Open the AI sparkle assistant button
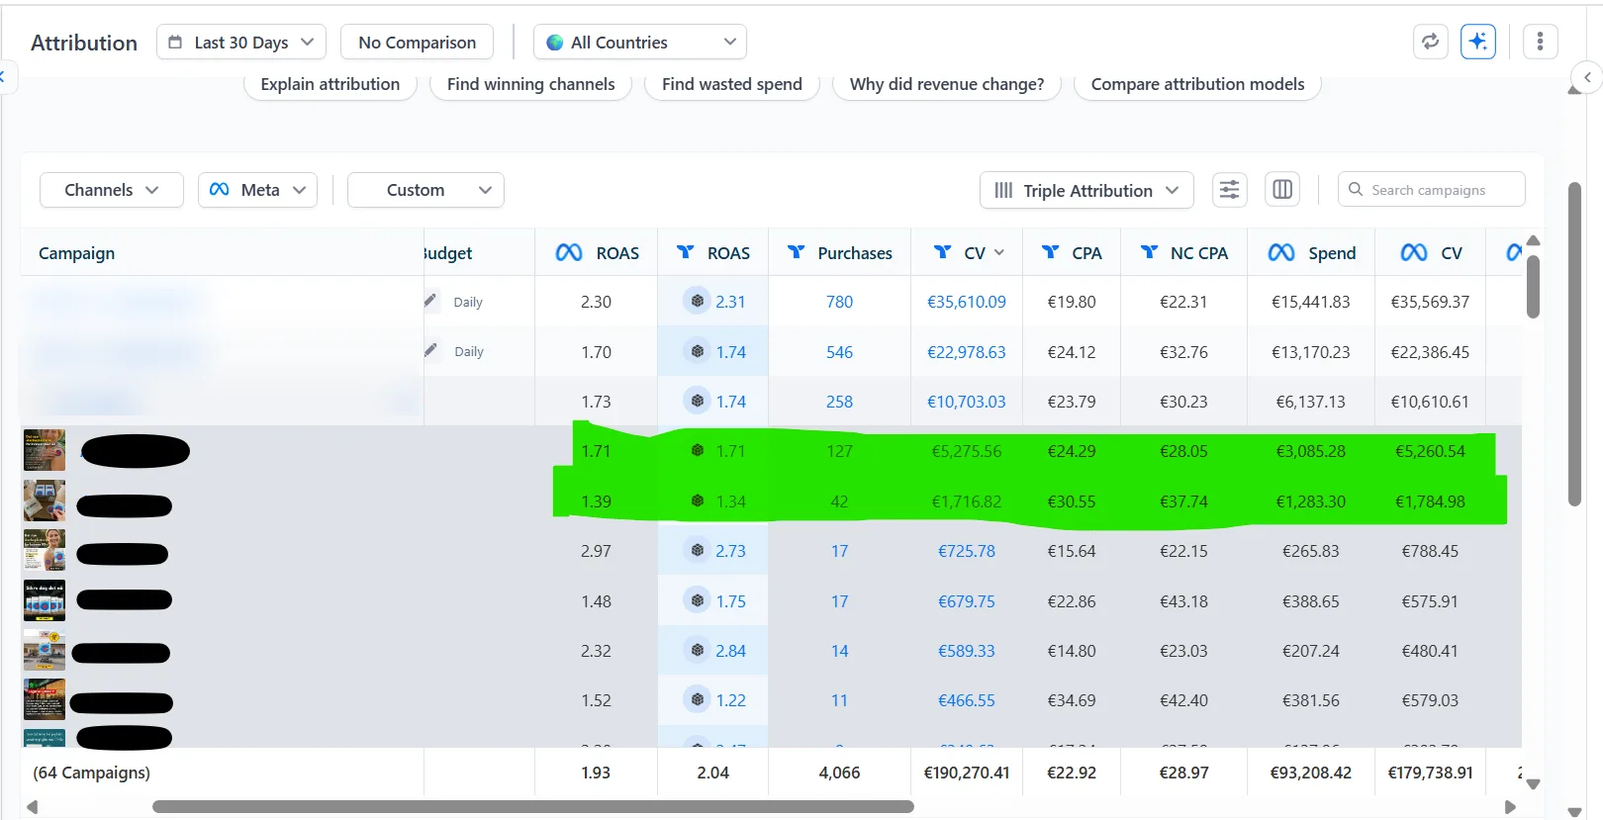Viewport: 1603px width, 820px height. [x=1478, y=42]
